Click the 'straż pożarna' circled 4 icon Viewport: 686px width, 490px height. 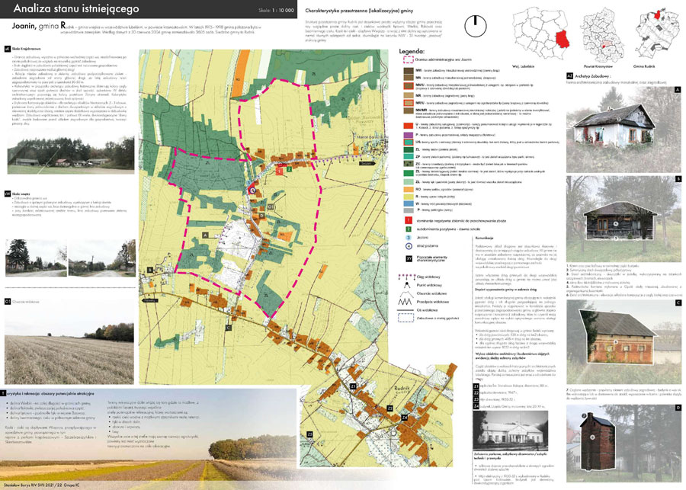pos(408,245)
